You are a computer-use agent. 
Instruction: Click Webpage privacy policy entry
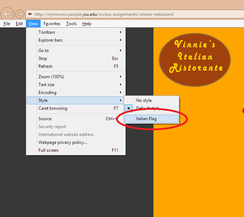coord(63,142)
